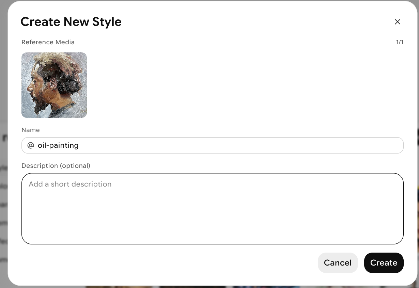This screenshot has width=419, height=288.
Task: Open the oil painting reference thumbnail
Action: click(x=54, y=85)
